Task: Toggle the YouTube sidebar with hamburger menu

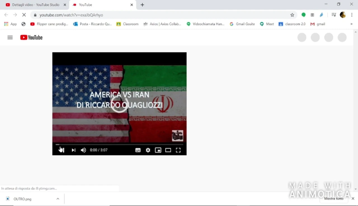Action: pyautogui.click(x=10, y=37)
